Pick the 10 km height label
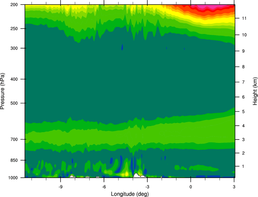Viewport: 258px width, 197px height. (244, 35)
